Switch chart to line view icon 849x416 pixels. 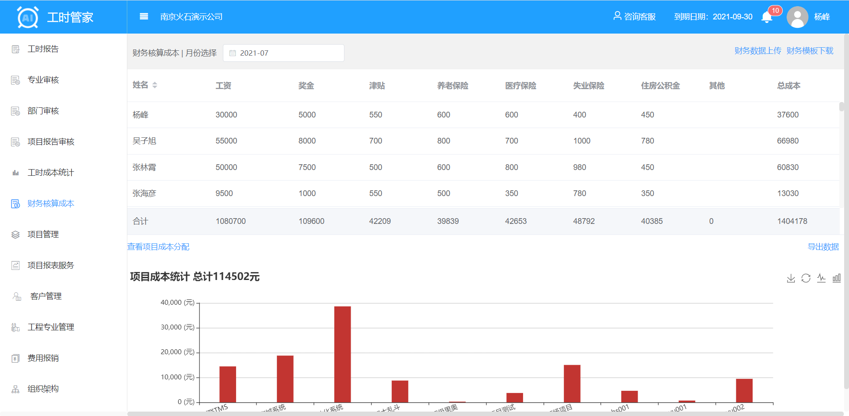(x=821, y=278)
